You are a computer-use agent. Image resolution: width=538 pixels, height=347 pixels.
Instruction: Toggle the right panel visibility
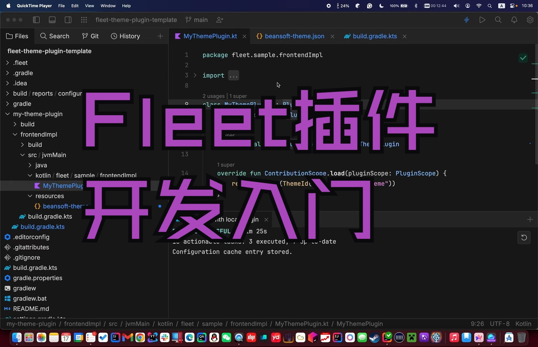[68, 20]
